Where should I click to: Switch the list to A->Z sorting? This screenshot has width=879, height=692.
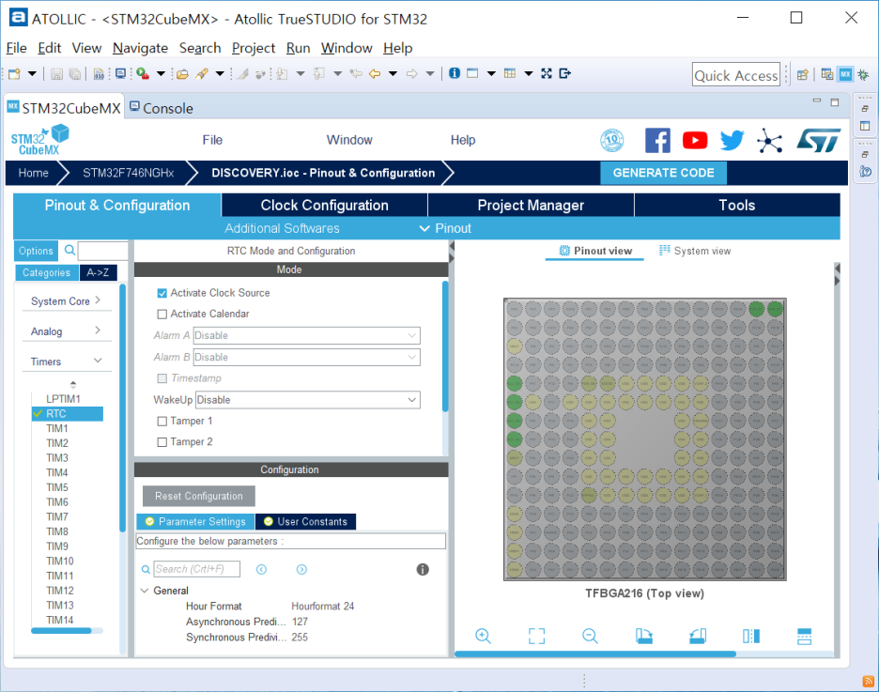tap(98, 272)
